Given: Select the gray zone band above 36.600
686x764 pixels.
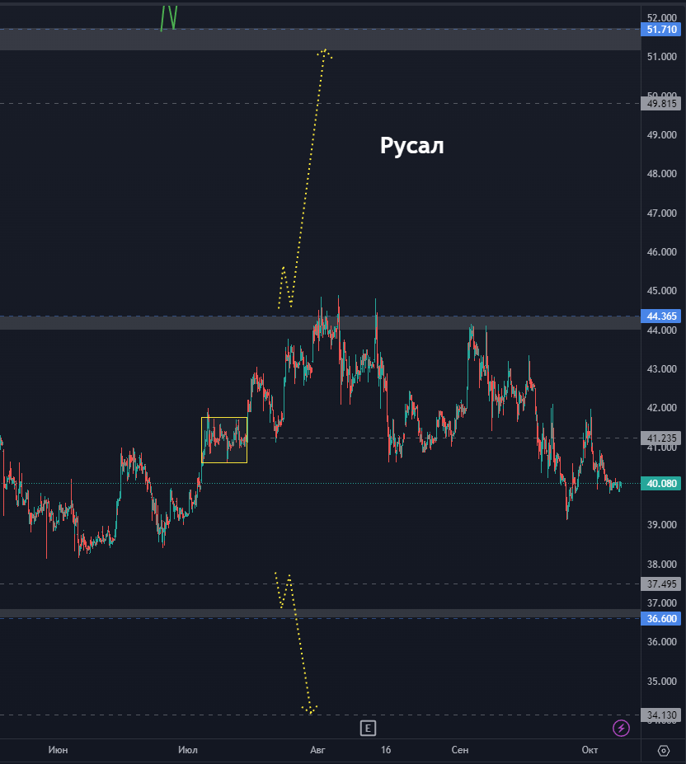Looking at the screenshot, I should pos(320,613).
